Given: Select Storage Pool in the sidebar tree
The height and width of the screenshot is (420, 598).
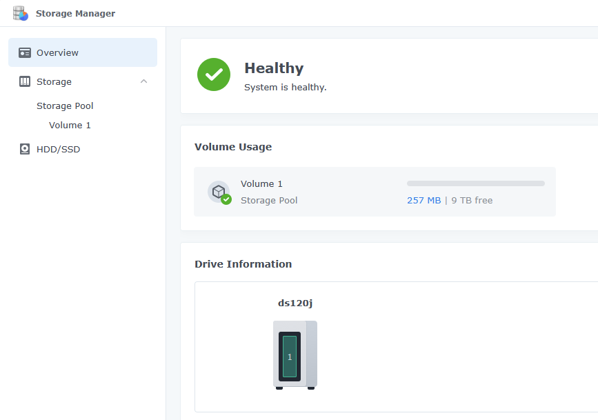Looking at the screenshot, I should click(65, 106).
